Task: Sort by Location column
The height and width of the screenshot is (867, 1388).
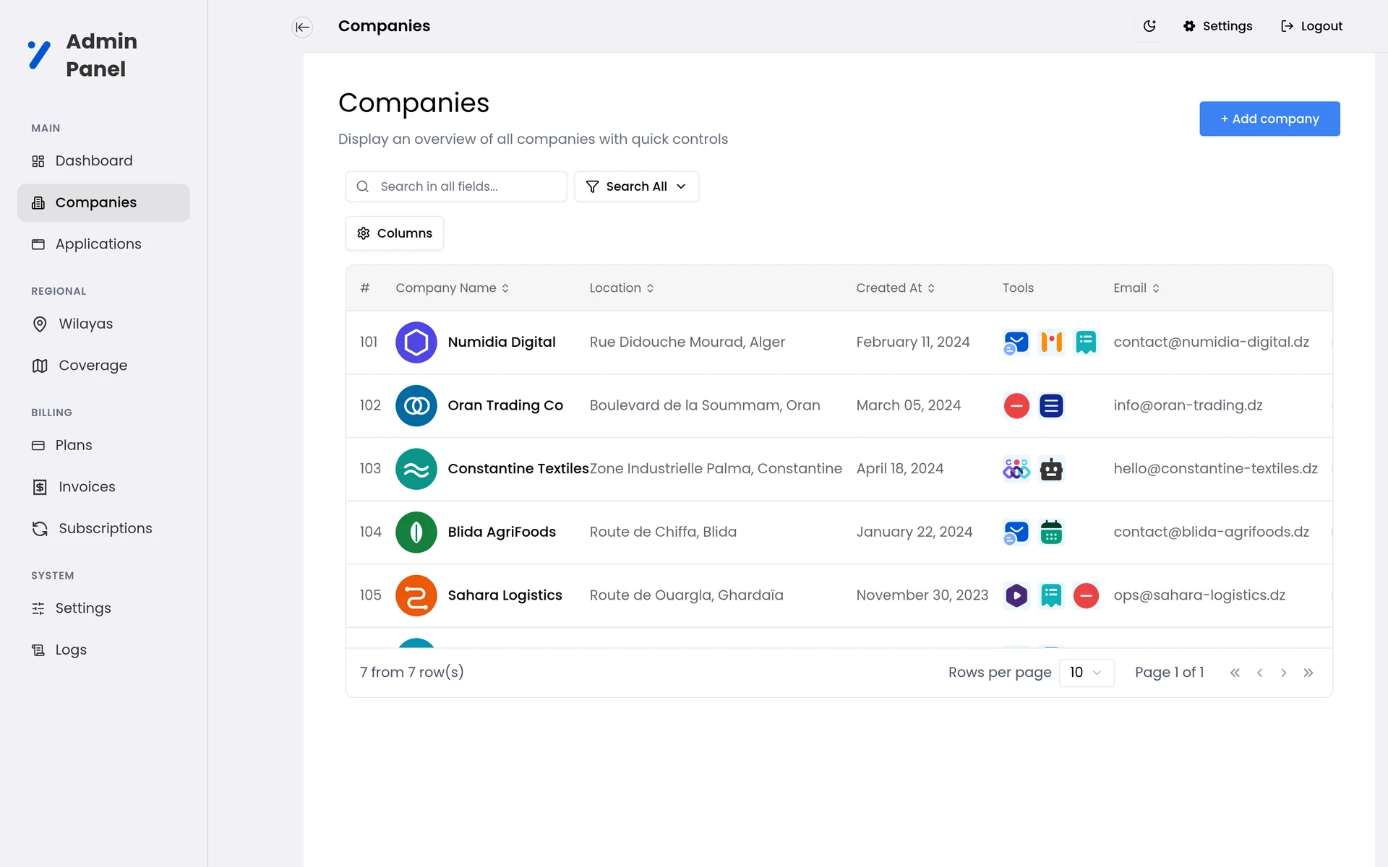Action: point(622,288)
